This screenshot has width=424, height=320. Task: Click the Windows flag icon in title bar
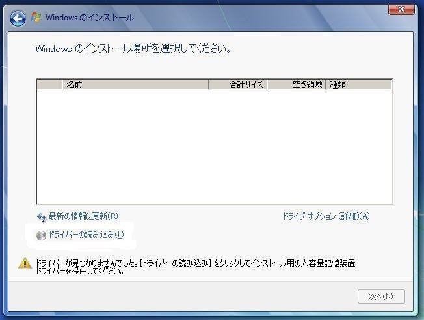click(36, 18)
